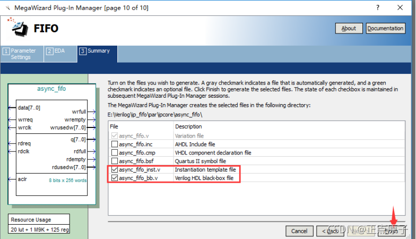The height and width of the screenshot is (239, 416).
Task: Toggle the grayed async_fifo.v checkbox
Action: [x=115, y=136]
